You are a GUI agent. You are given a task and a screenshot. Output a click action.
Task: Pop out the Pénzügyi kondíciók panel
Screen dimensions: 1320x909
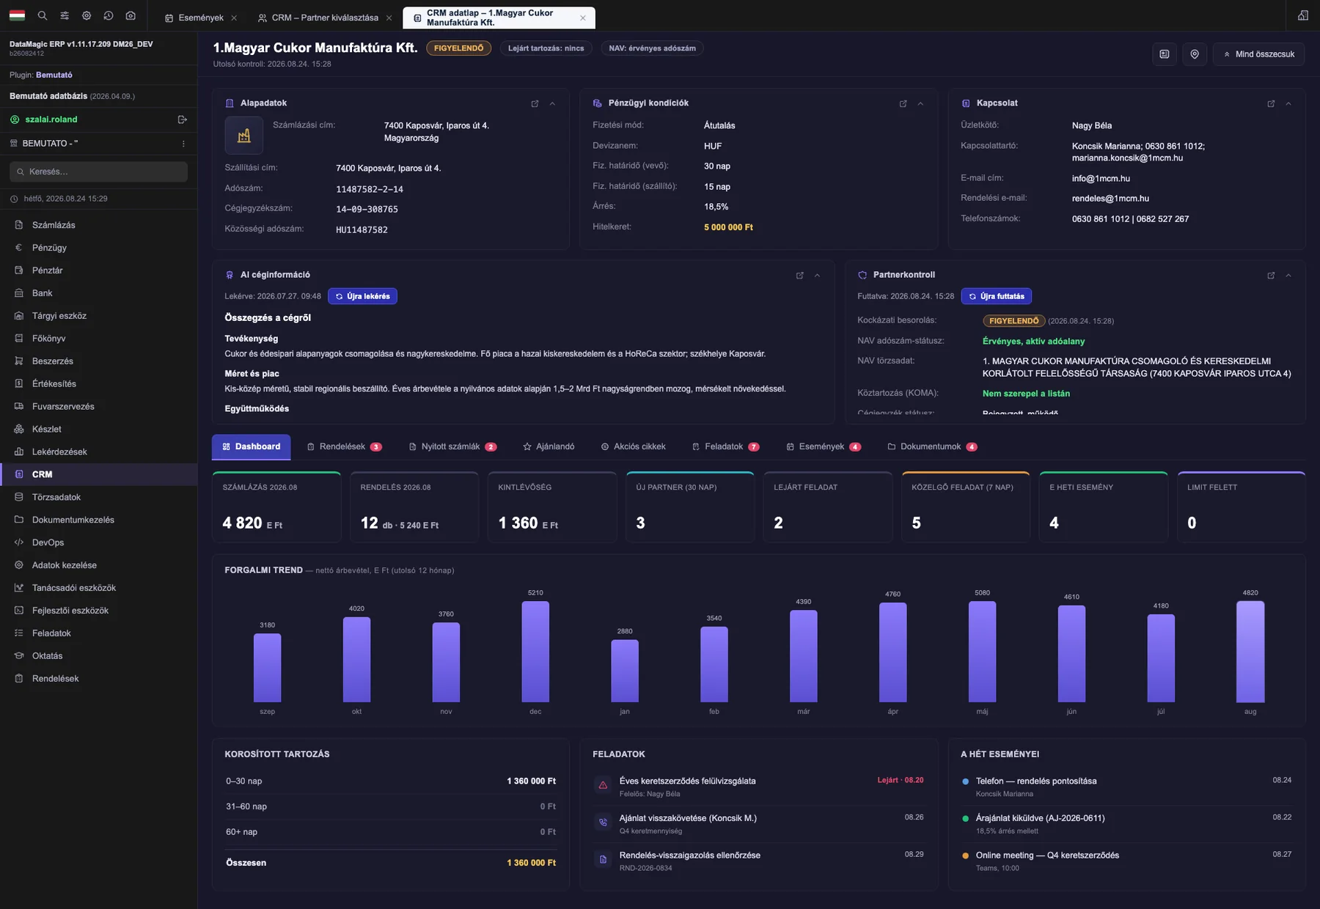click(x=903, y=103)
